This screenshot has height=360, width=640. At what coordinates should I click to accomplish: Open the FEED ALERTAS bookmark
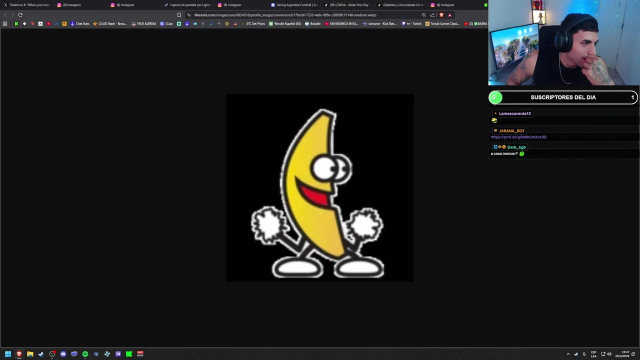tap(144, 23)
